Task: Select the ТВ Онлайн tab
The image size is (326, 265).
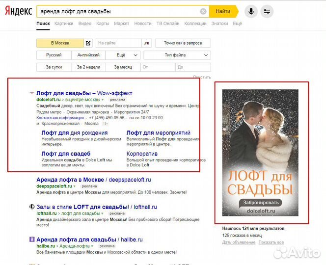Action: pos(168,24)
